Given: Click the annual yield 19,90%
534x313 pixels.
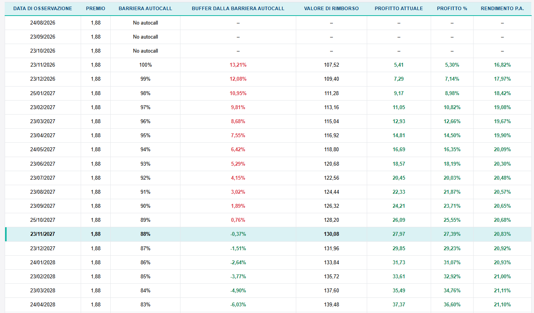Looking at the screenshot, I should tap(502, 135).
